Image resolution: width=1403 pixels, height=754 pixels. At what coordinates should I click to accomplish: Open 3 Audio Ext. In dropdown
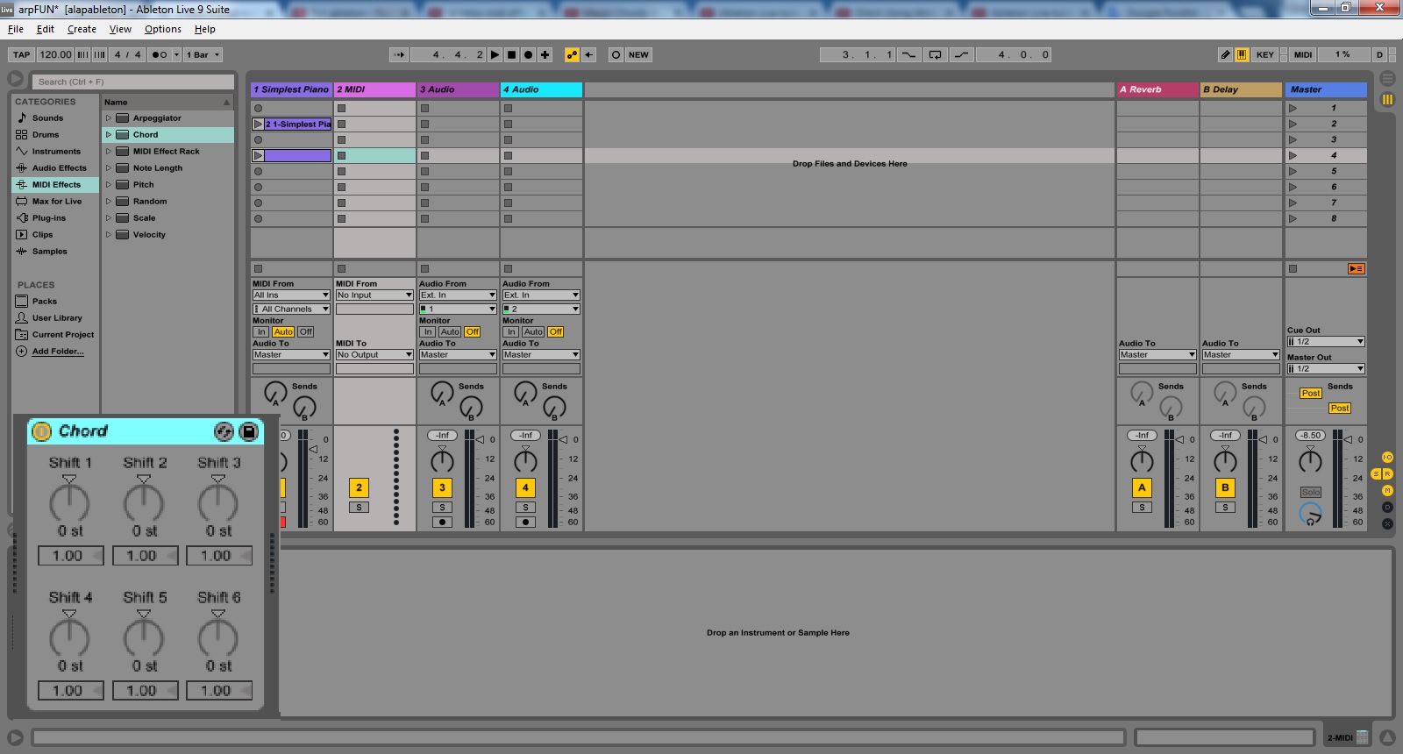pos(458,295)
